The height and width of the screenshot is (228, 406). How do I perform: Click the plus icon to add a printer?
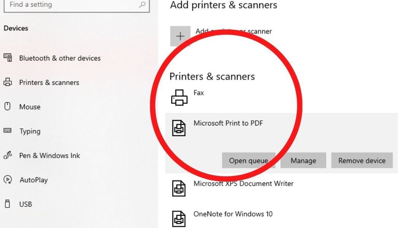click(180, 36)
